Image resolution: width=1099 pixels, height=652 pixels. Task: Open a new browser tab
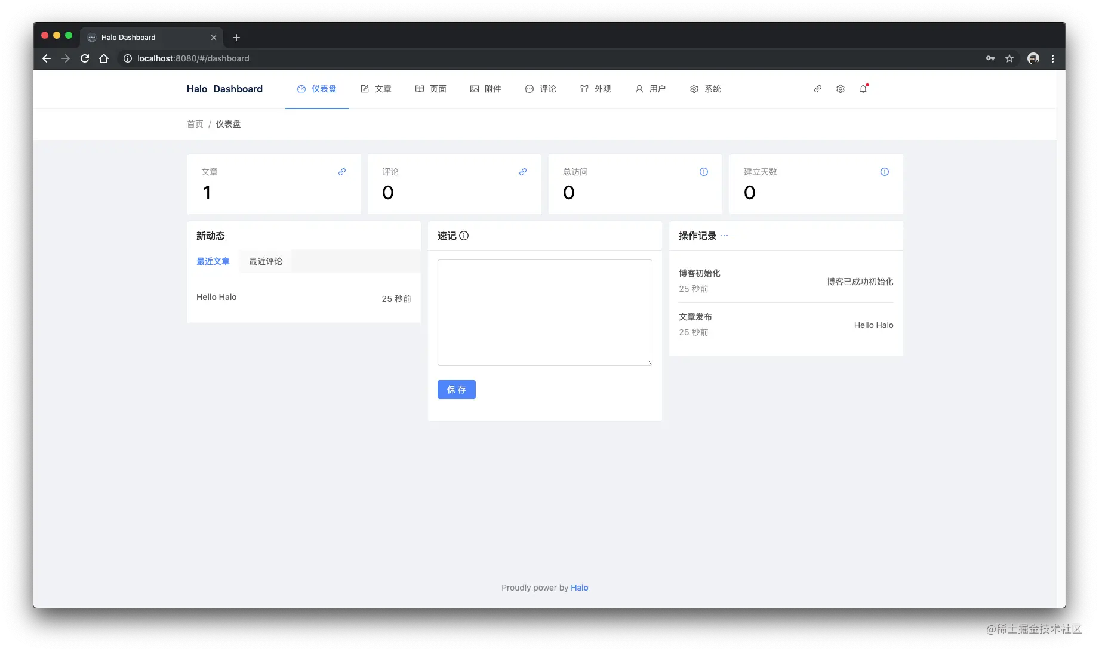pyautogui.click(x=236, y=38)
